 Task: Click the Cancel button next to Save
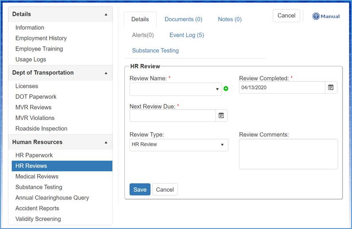coord(165,190)
